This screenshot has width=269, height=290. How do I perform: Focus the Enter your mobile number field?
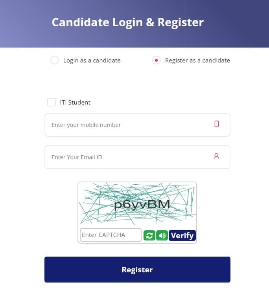[137, 125]
